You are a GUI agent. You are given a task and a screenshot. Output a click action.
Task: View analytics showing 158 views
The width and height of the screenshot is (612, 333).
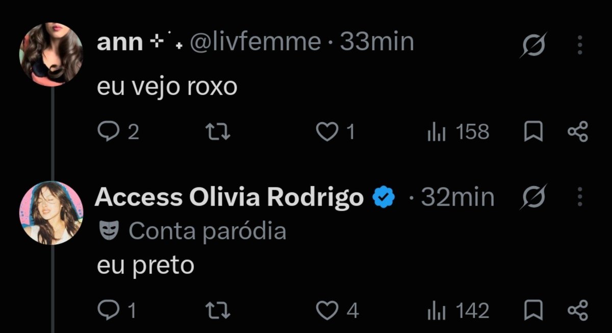pos(458,132)
